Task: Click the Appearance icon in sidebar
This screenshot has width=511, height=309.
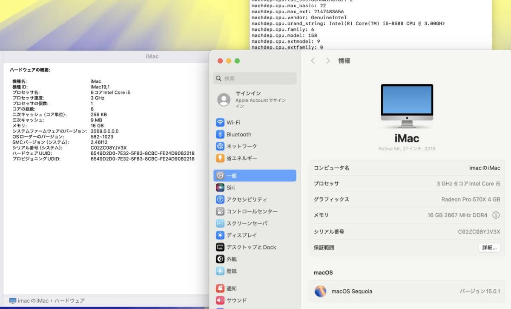Action: 220,259
